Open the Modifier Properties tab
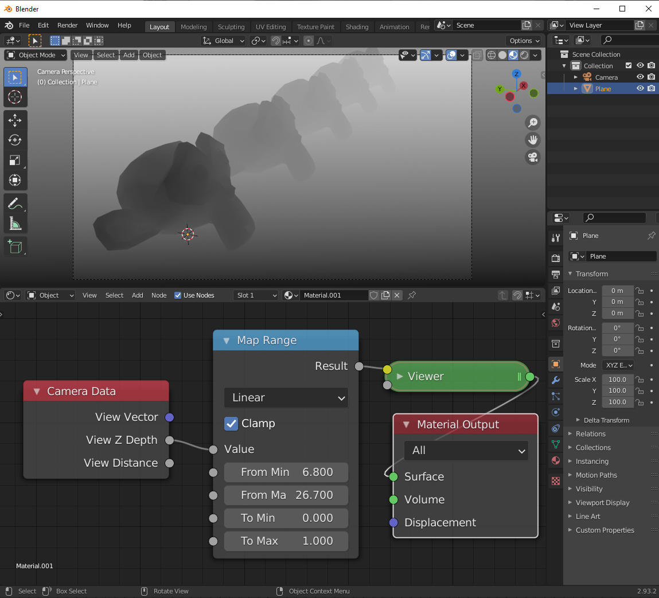The image size is (659, 598). pyautogui.click(x=555, y=380)
